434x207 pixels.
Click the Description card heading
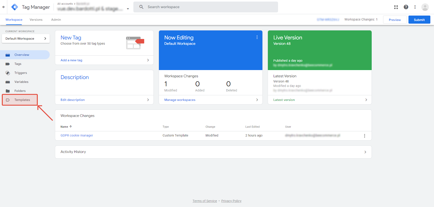click(x=75, y=77)
